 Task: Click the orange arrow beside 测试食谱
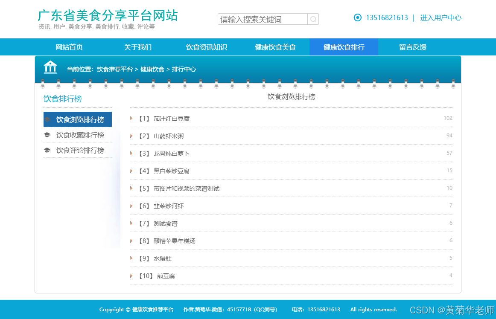click(131, 223)
